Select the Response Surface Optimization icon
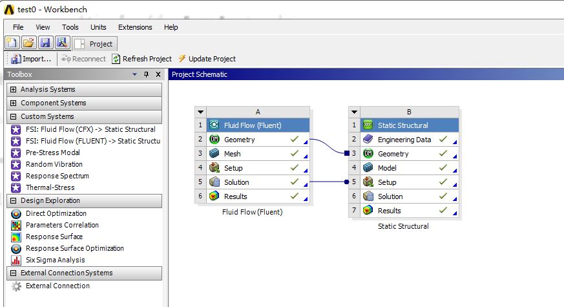 (16, 249)
